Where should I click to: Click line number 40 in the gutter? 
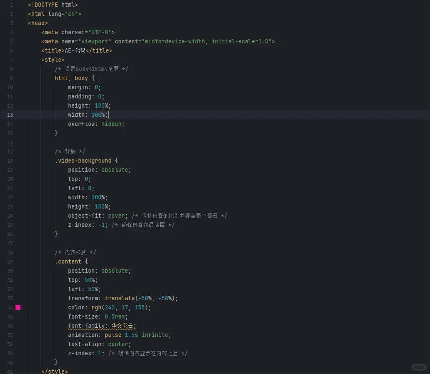[10, 362]
